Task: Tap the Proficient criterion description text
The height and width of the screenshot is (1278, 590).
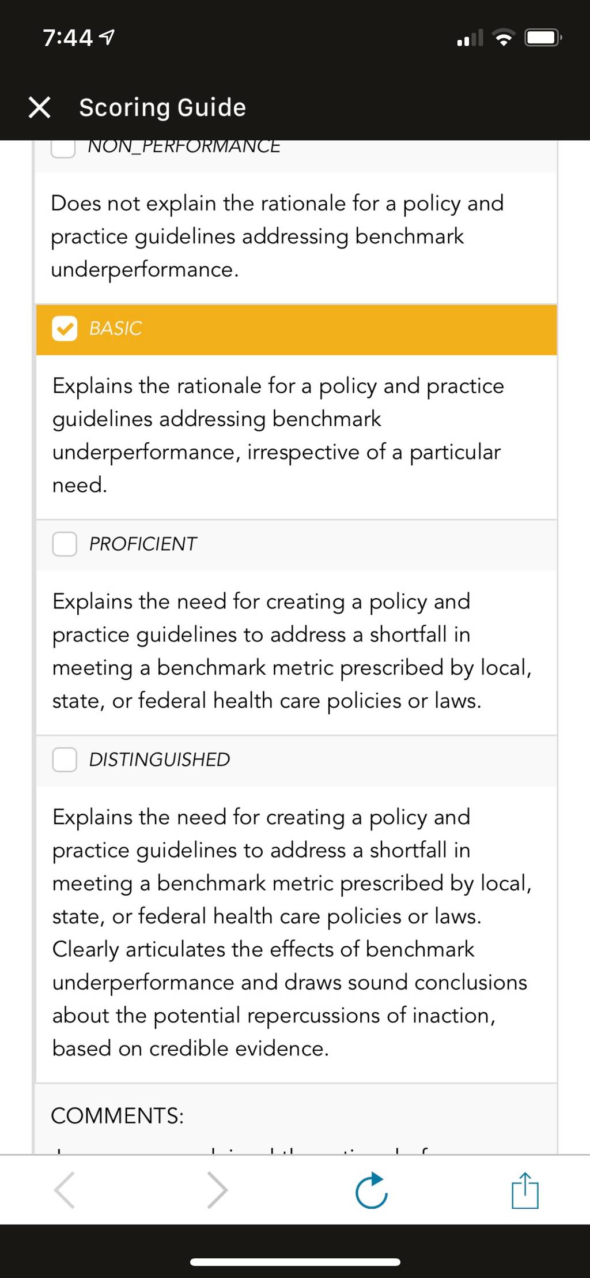Action: pyautogui.click(x=292, y=651)
